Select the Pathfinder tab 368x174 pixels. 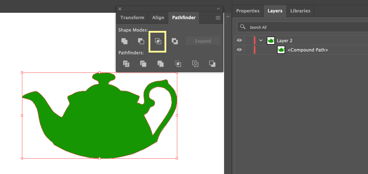click(184, 18)
